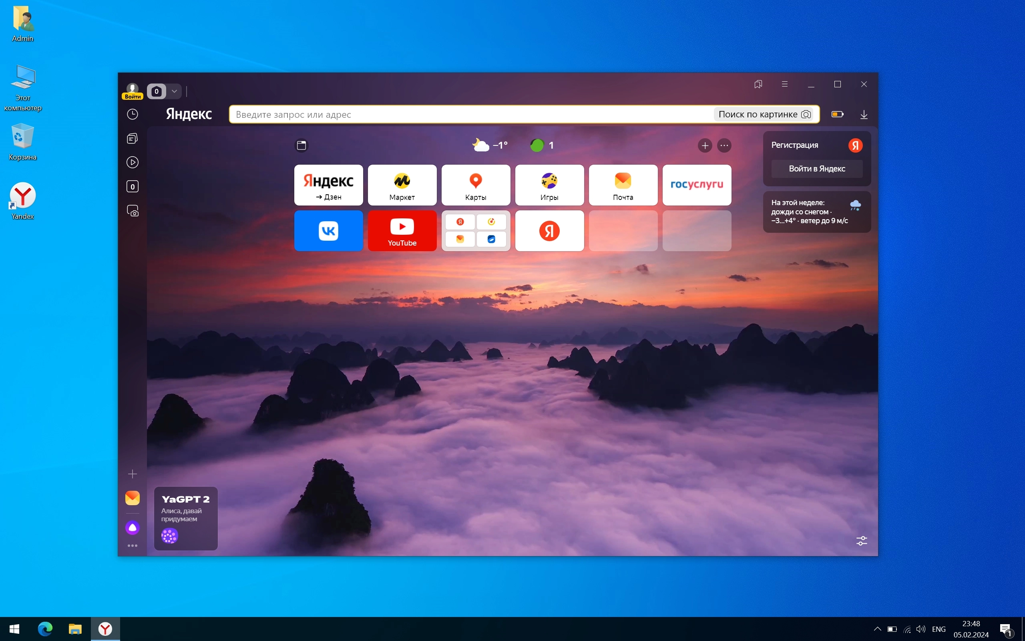This screenshot has width=1025, height=641.
Task: Click the address search input field
Action: point(466,115)
